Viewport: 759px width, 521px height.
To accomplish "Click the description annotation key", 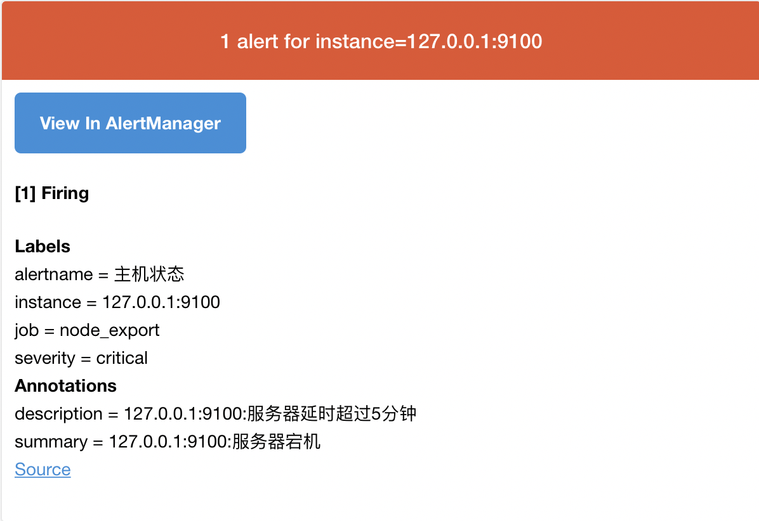I will (x=58, y=414).
